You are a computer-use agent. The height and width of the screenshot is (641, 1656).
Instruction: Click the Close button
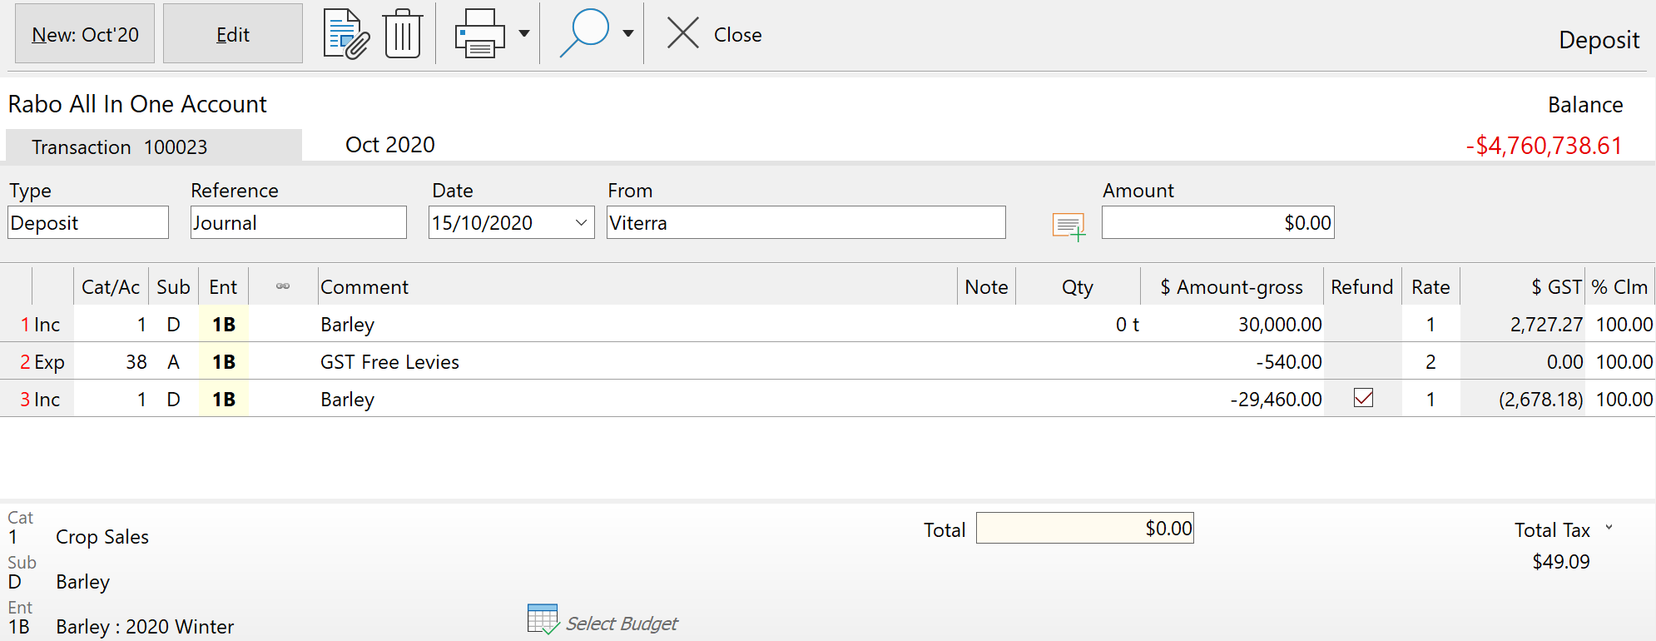click(x=715, y=34)
